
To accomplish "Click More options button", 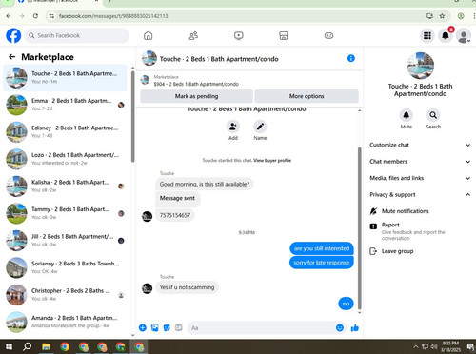I will pyautogui.click(x=307, y=96).
